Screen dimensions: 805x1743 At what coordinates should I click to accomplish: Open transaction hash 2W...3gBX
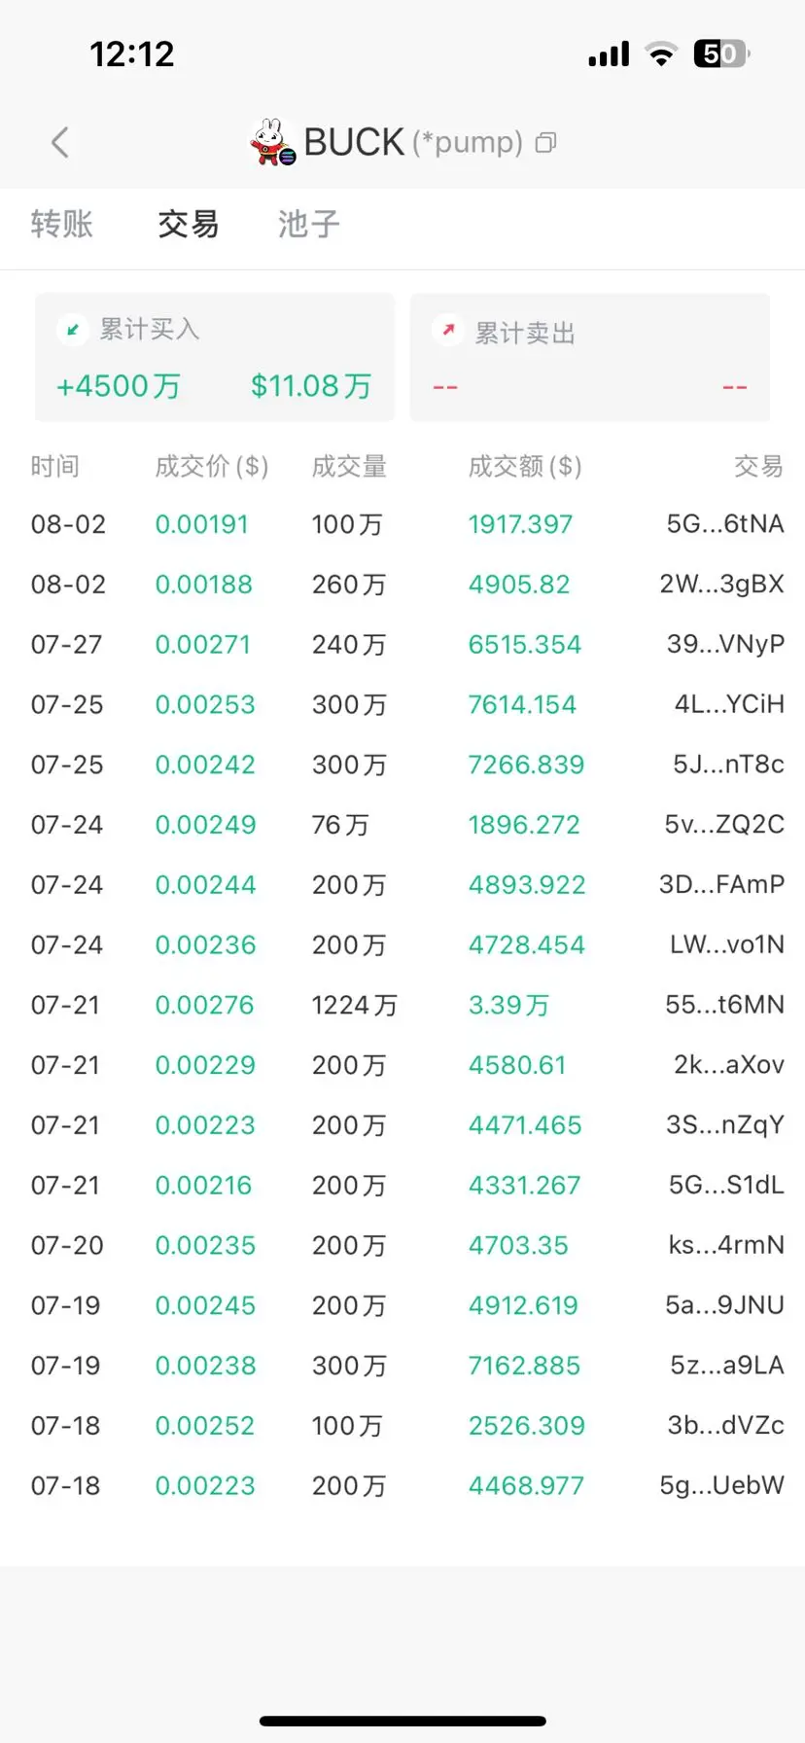[x=722, y=585]
